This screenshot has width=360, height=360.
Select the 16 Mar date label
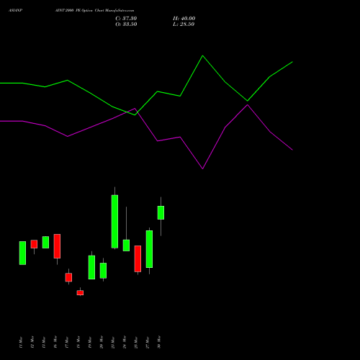(x=55, y=342)
